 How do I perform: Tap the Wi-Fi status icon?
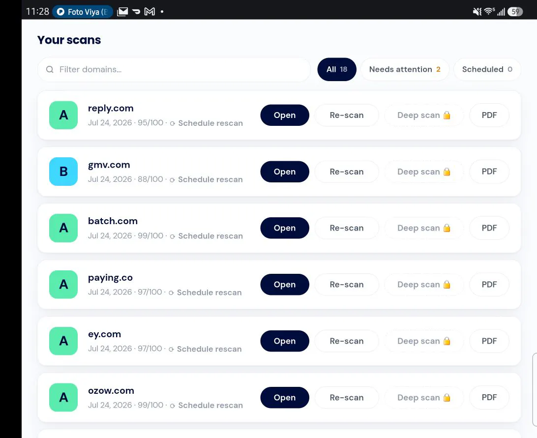[x=489, y=12]
